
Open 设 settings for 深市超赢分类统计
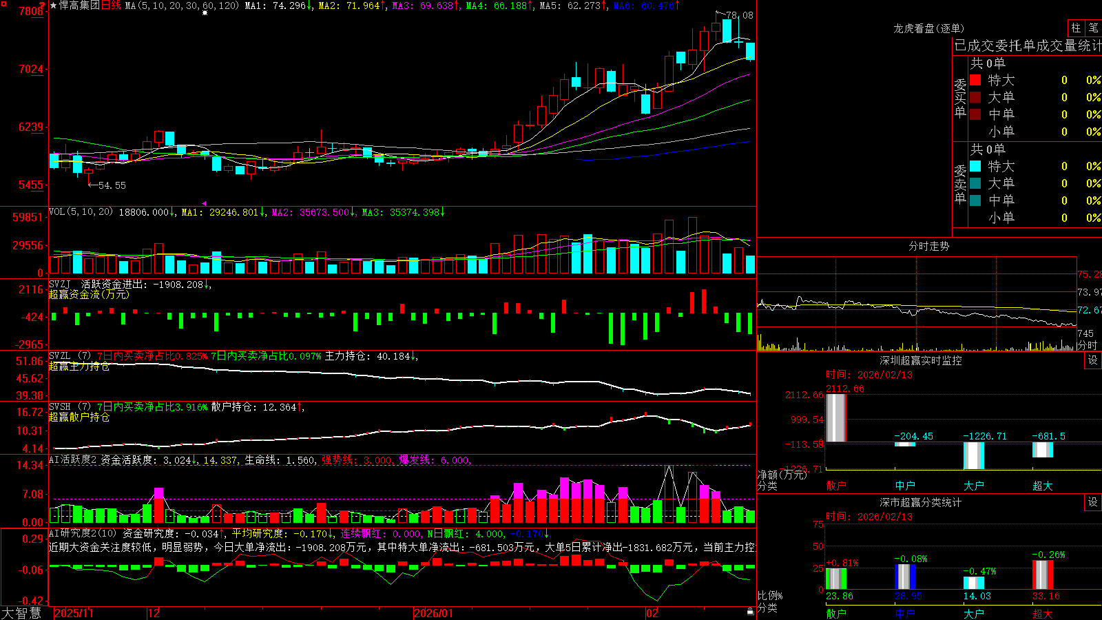point(1093,502)
